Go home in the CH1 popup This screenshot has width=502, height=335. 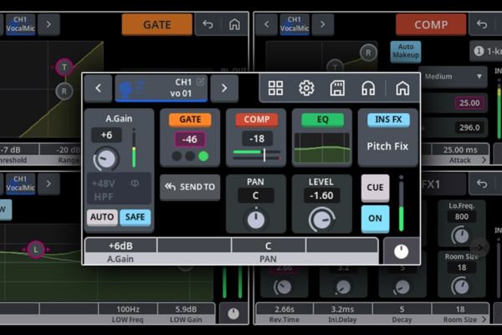[402, 88]
